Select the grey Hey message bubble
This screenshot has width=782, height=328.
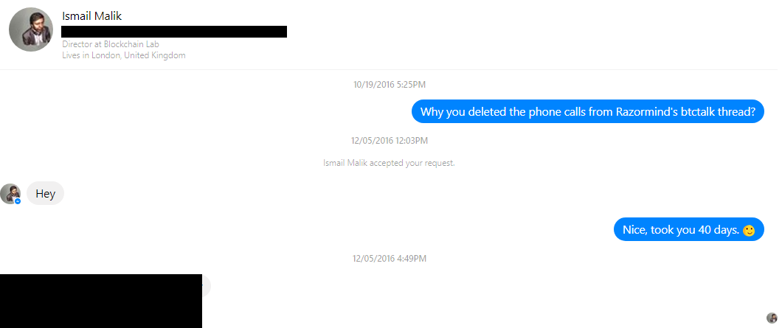[46, 193]
